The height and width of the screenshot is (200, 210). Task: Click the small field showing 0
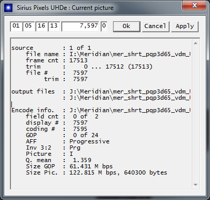pyautogui.click(x=104, y=26)
